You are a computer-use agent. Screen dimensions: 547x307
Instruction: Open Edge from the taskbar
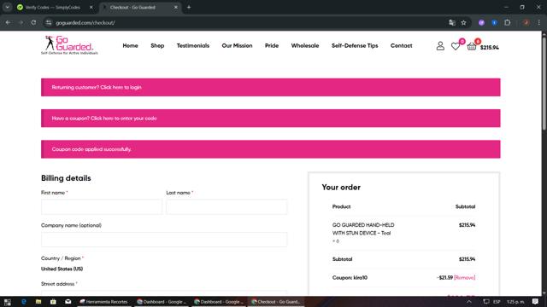24,302
